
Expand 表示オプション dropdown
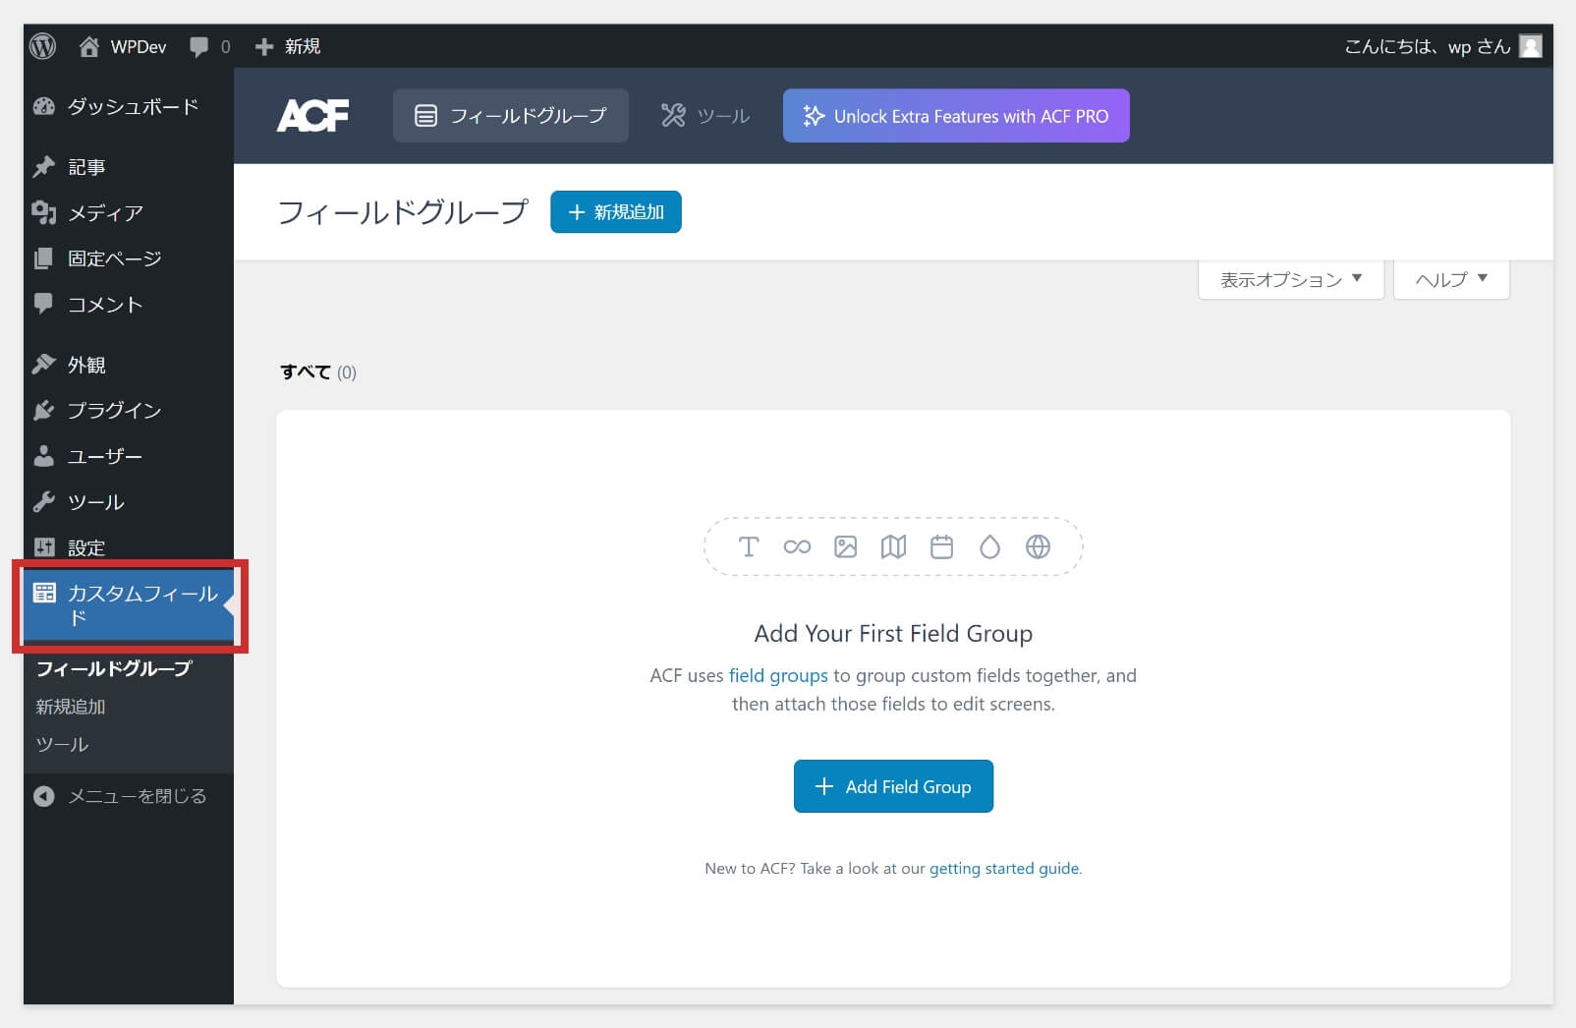pyautogui.click(x=1291, y=280)
